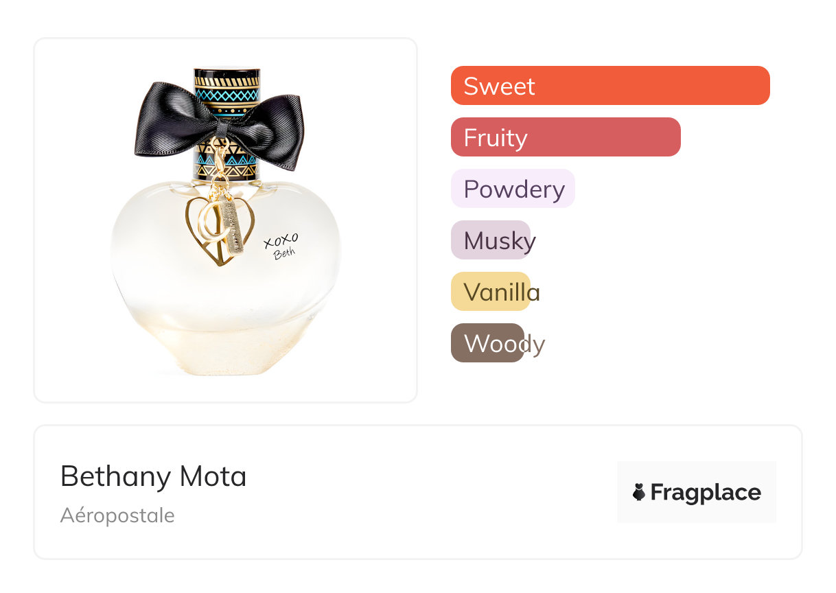Select the Fruity accord bar
Image resolution: width=836 pixels, height=593 pixels.
(566, 137)
